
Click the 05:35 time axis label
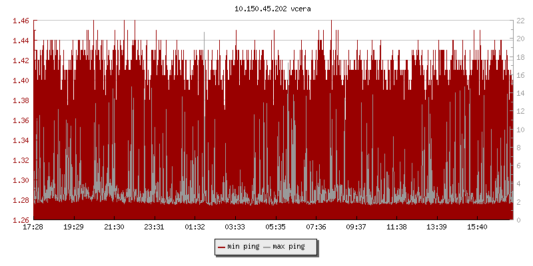[276, 227]
